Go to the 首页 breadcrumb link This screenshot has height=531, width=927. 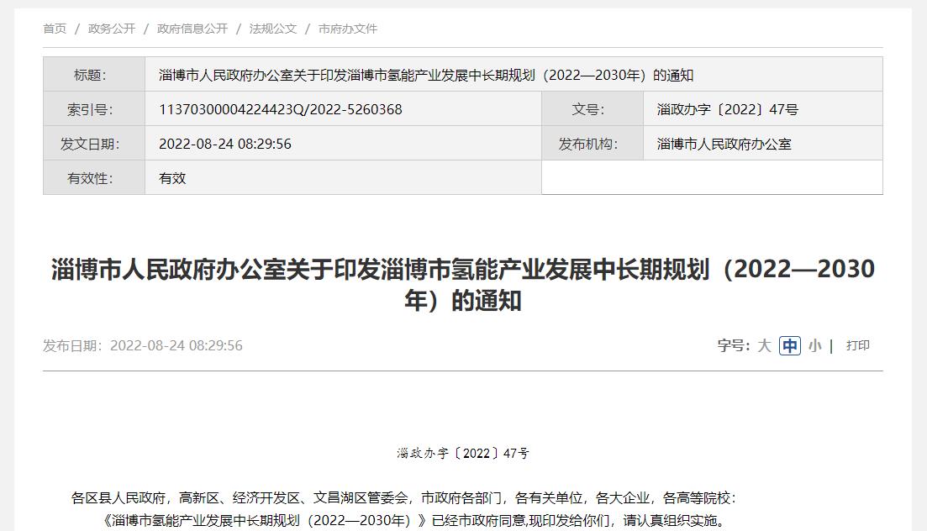[55, 29]
